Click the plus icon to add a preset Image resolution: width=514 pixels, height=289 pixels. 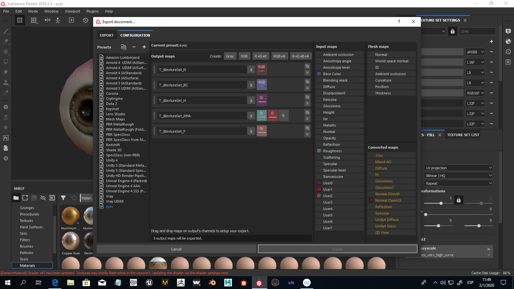click(x=144, y=47)
